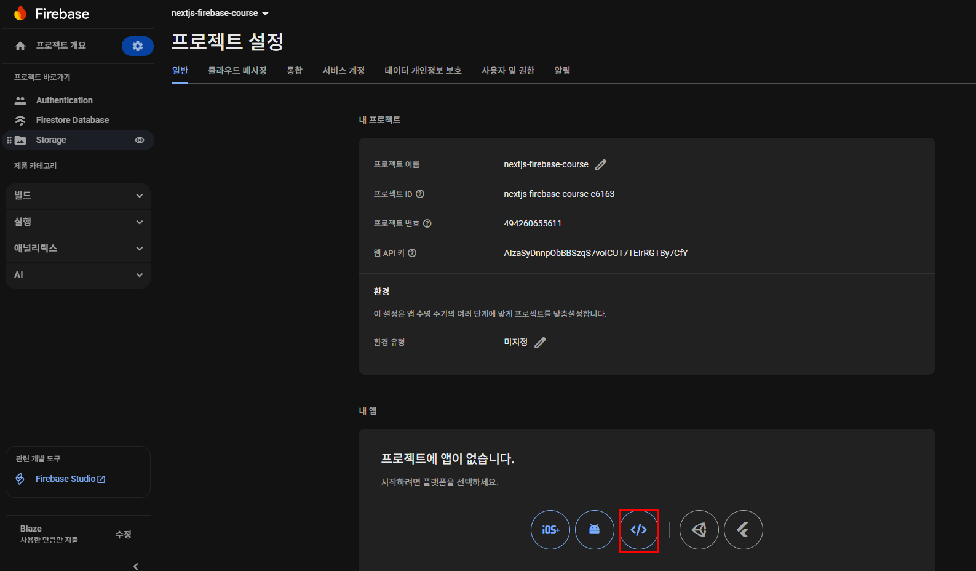
Task: Click the Firestore Database icon
Action: 20,120
